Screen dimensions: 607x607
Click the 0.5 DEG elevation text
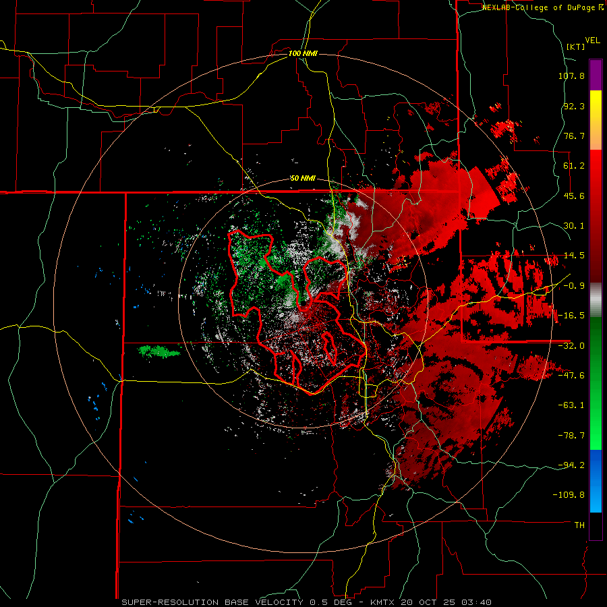click(x=331, y=602)
